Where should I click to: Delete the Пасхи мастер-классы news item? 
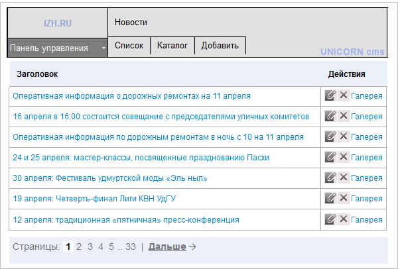pyautogui.click(x=344, y=157)
